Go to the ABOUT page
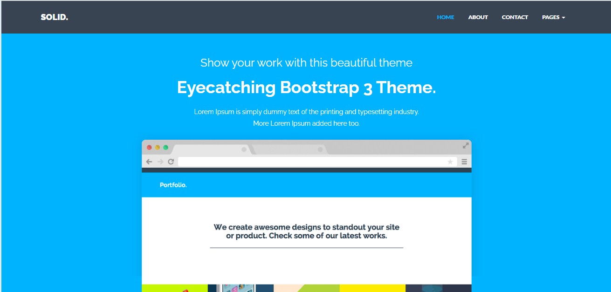The image size is (611, 292). coord(478,17)
